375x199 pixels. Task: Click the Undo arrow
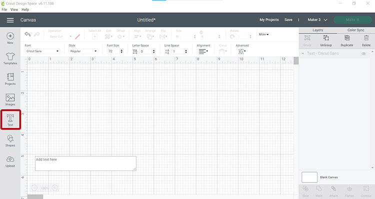coord(27,34)
